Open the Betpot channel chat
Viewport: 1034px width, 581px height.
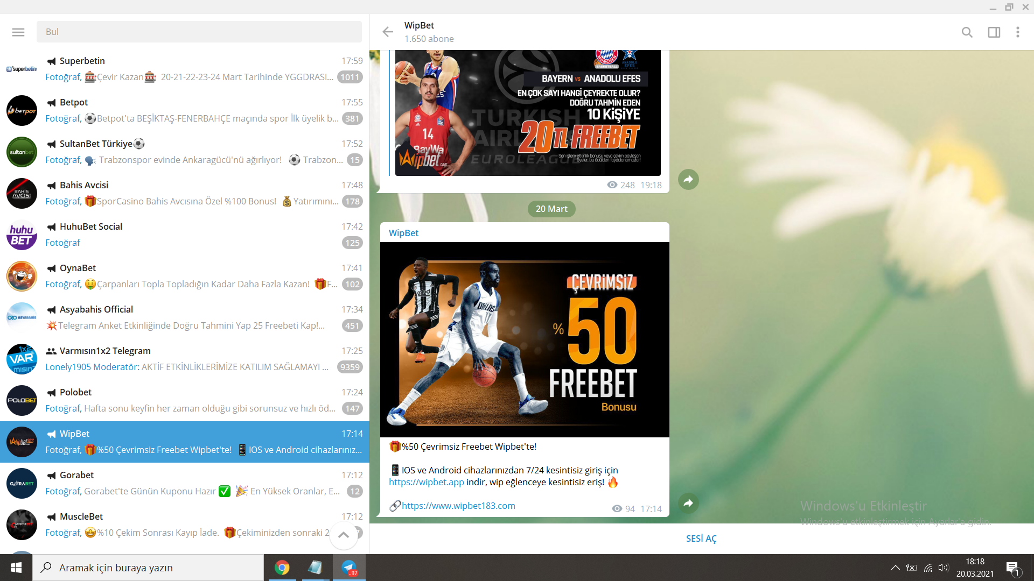tap(185, 110)
